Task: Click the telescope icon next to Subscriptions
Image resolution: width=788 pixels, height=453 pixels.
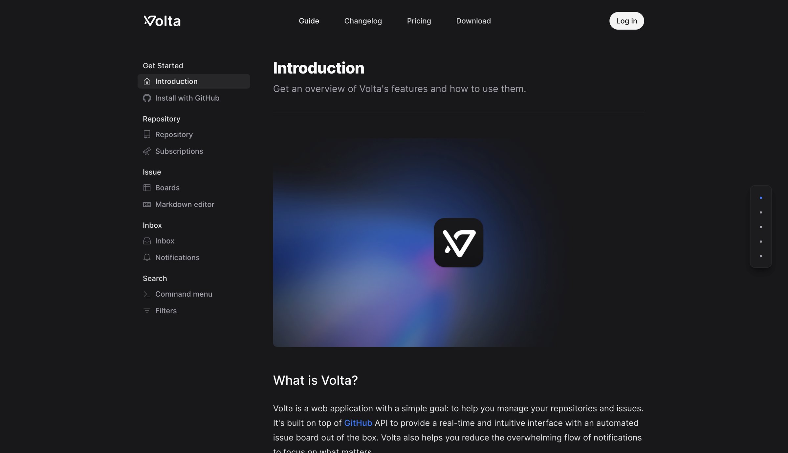Action: (147, 151)
